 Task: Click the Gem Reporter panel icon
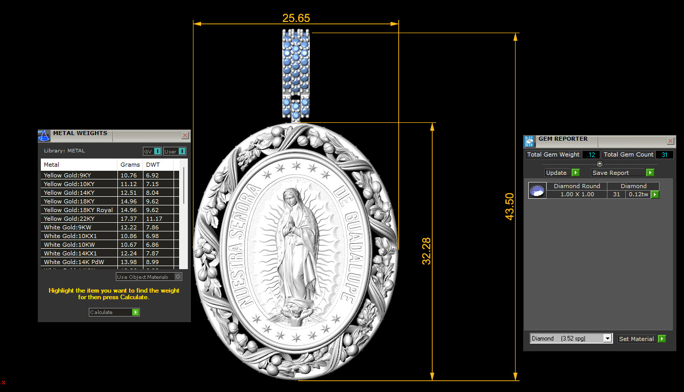[x=529, y=141]
